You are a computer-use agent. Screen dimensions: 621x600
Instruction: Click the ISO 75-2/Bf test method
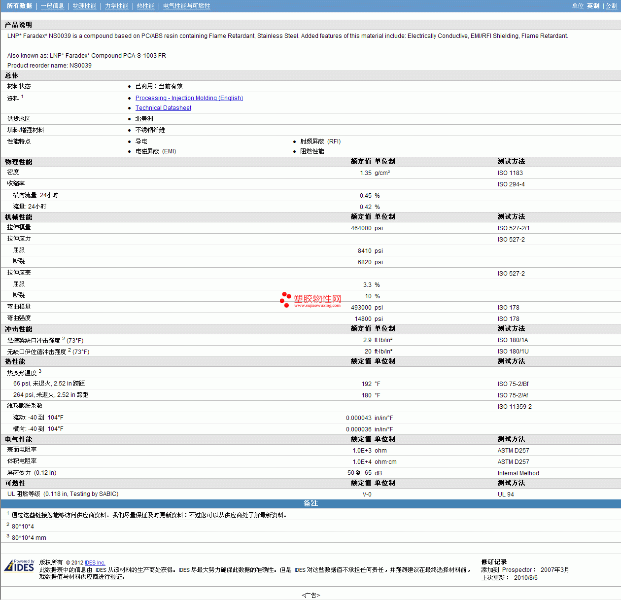tap(513, 384)
